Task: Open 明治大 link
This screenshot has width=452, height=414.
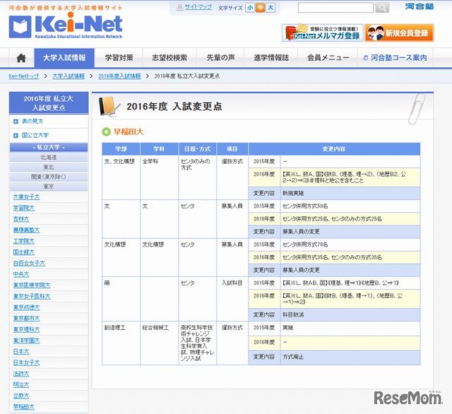Action: pos(21,385)
